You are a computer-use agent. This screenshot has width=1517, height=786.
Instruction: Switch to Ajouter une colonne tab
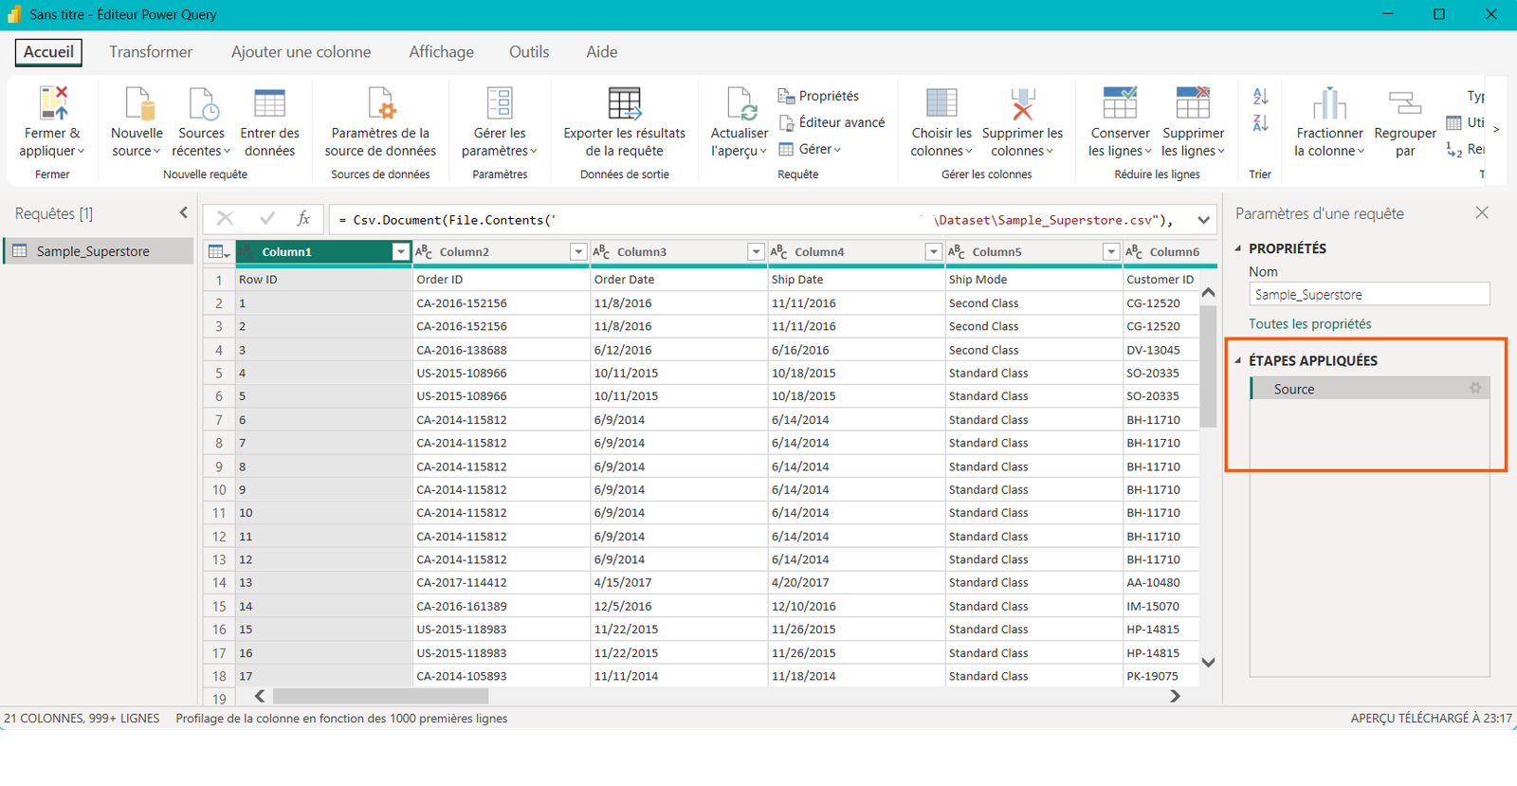pyautogui.click(x=302, y=52)
